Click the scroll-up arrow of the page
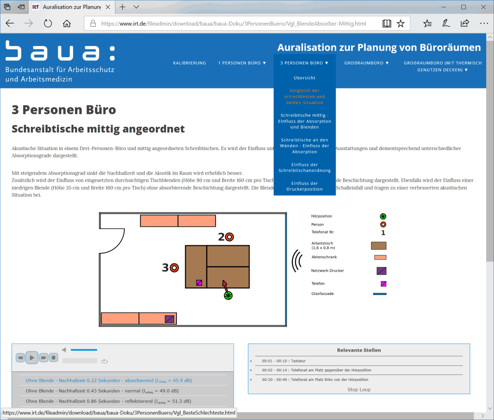494x420 pixels. point(490,37)
